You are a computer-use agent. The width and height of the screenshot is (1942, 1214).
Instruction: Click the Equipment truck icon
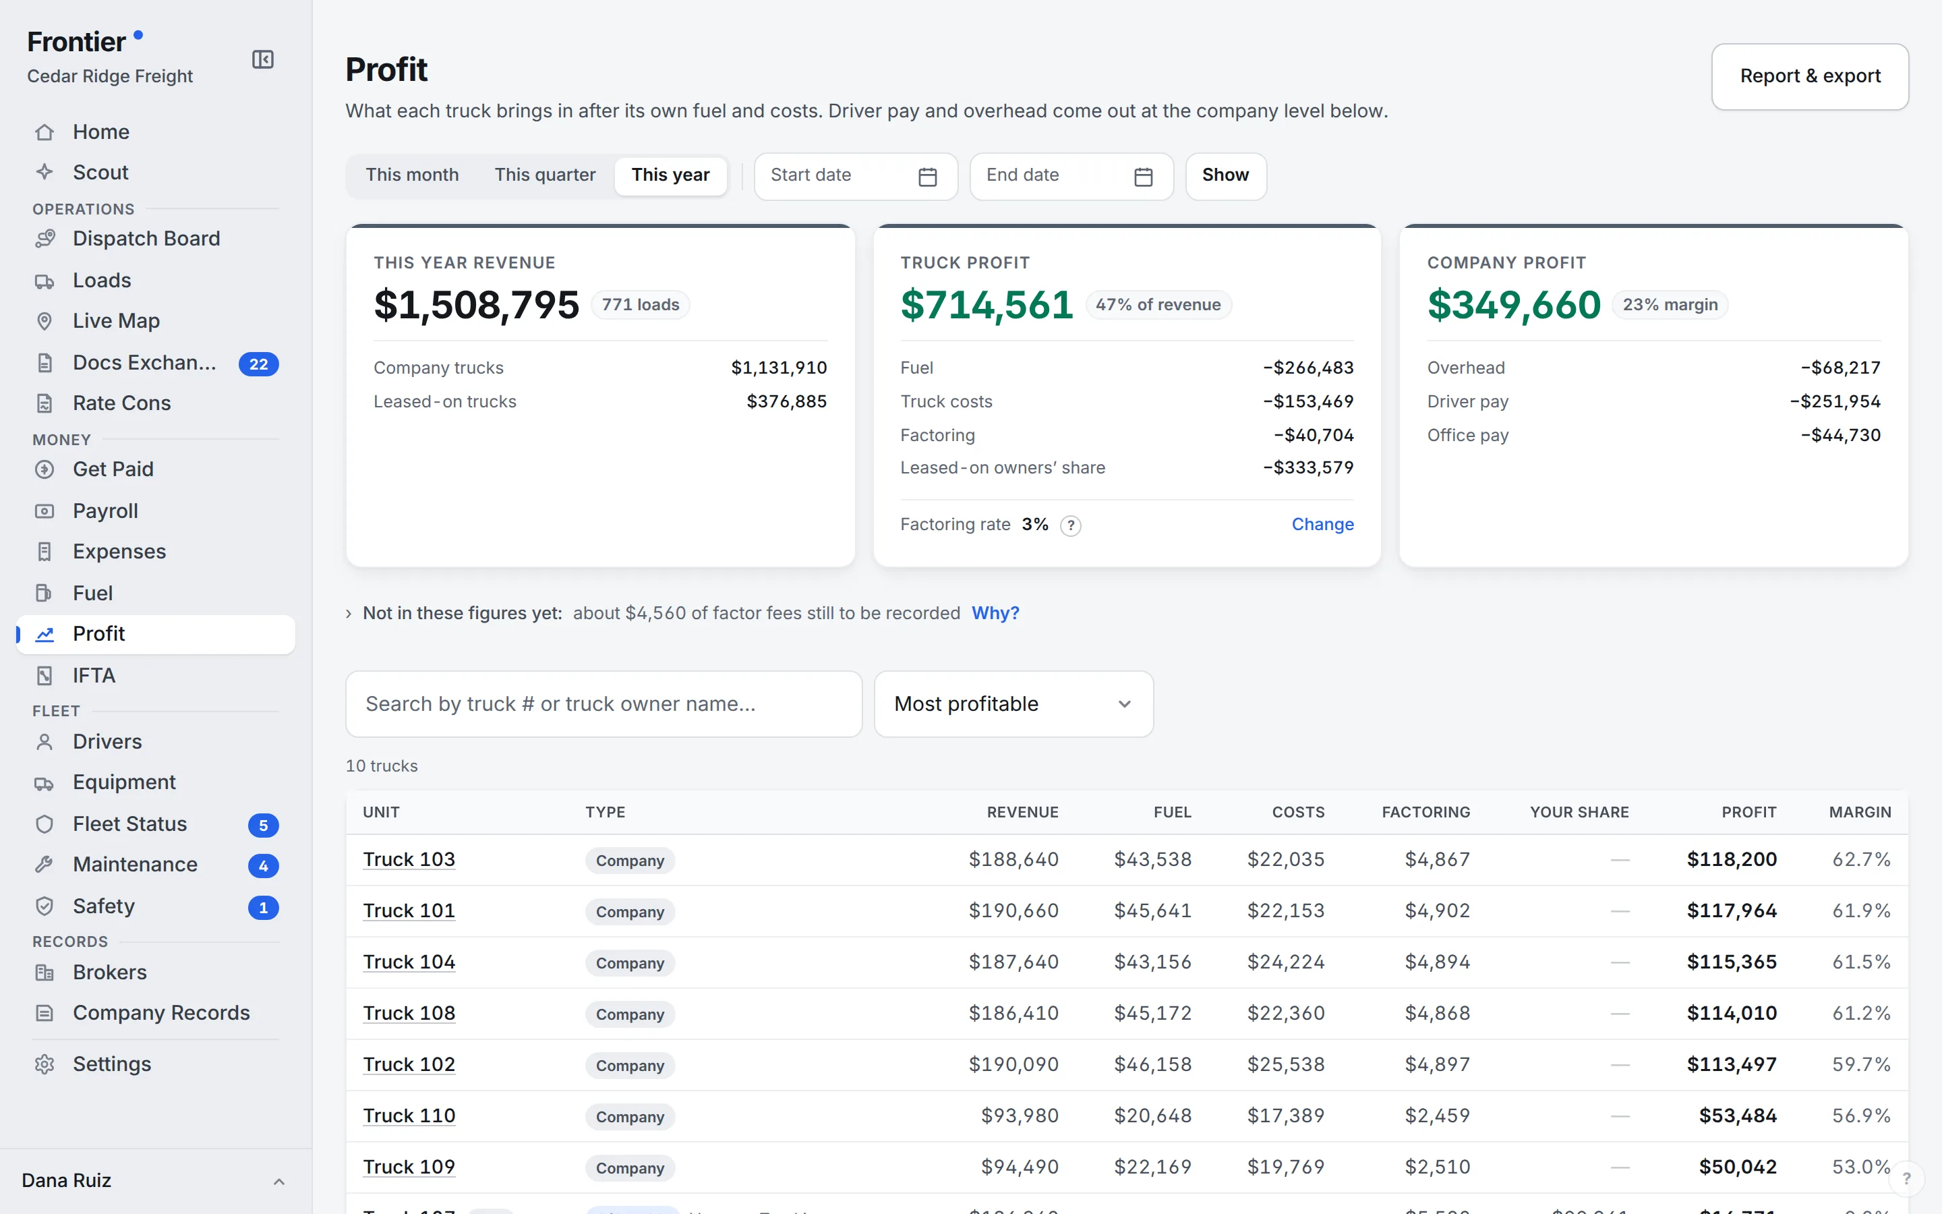point(45,783)
